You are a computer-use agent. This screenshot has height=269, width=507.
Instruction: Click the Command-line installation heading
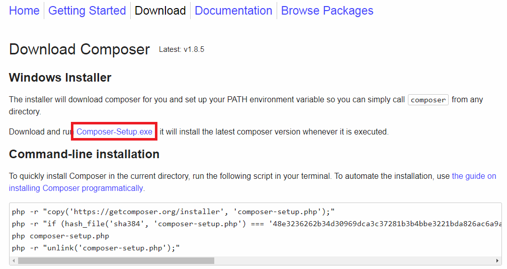[x=84, y=154]
